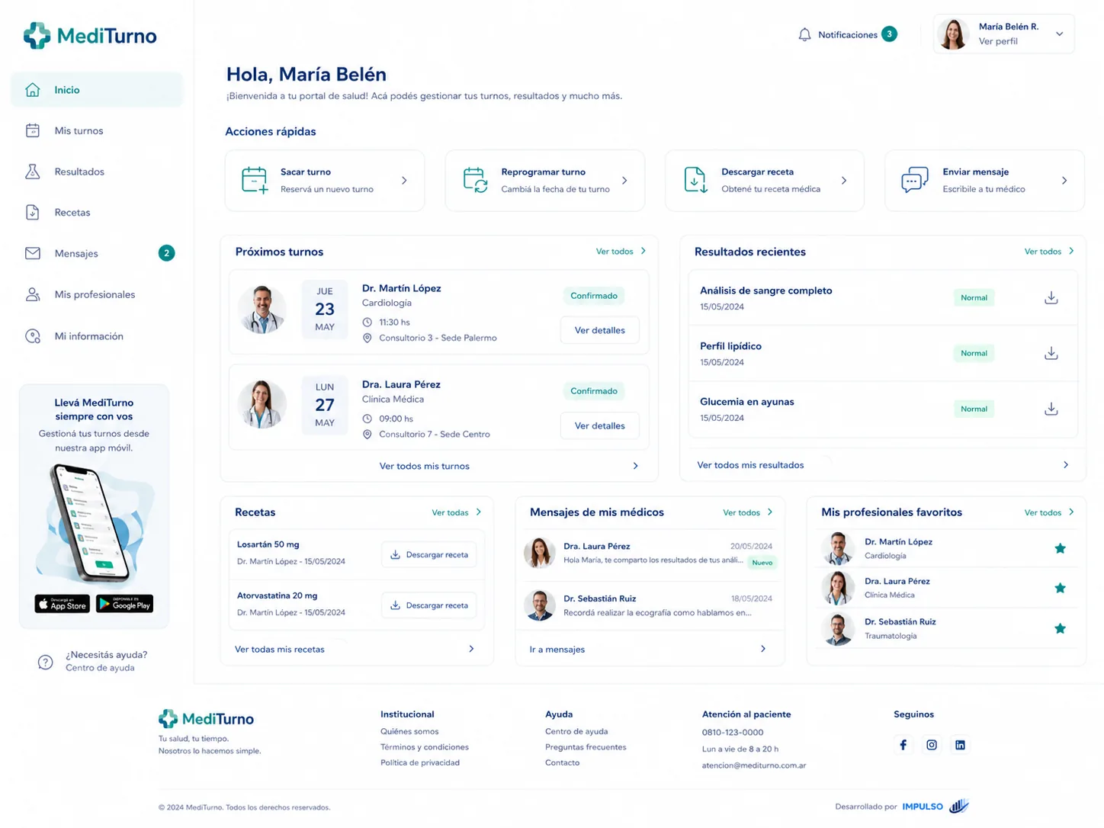
Task: Open the App Store download badge
Action: tap(63, 604)
